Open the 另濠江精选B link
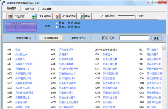The image size is (168, 109). pos(110,59)
